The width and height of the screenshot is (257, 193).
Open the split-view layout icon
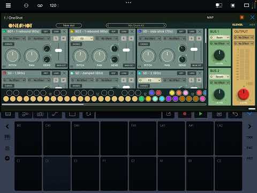219,5
